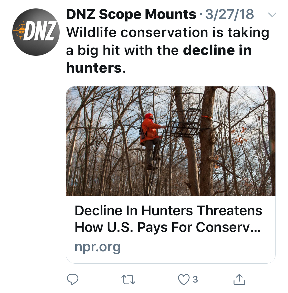Visit the npr.org source link

point(98,247)
